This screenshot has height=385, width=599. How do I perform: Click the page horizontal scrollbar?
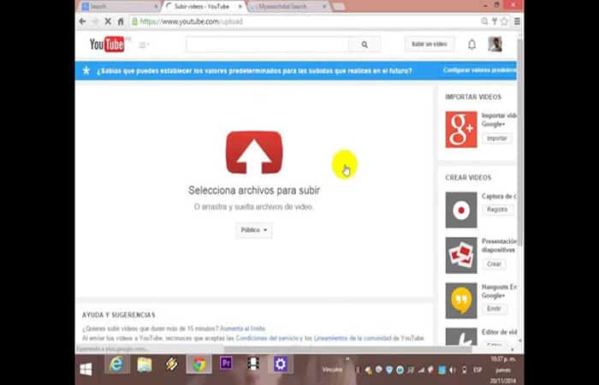pos(347,349)
